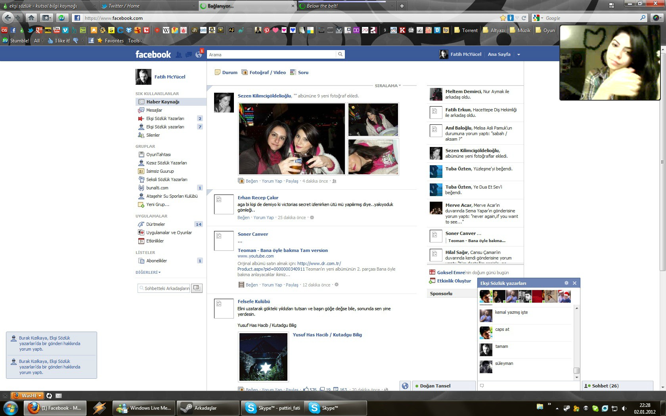The image size is (666, 416).
Task: Go to the browser Home page icon
Action: click(31, 18)
